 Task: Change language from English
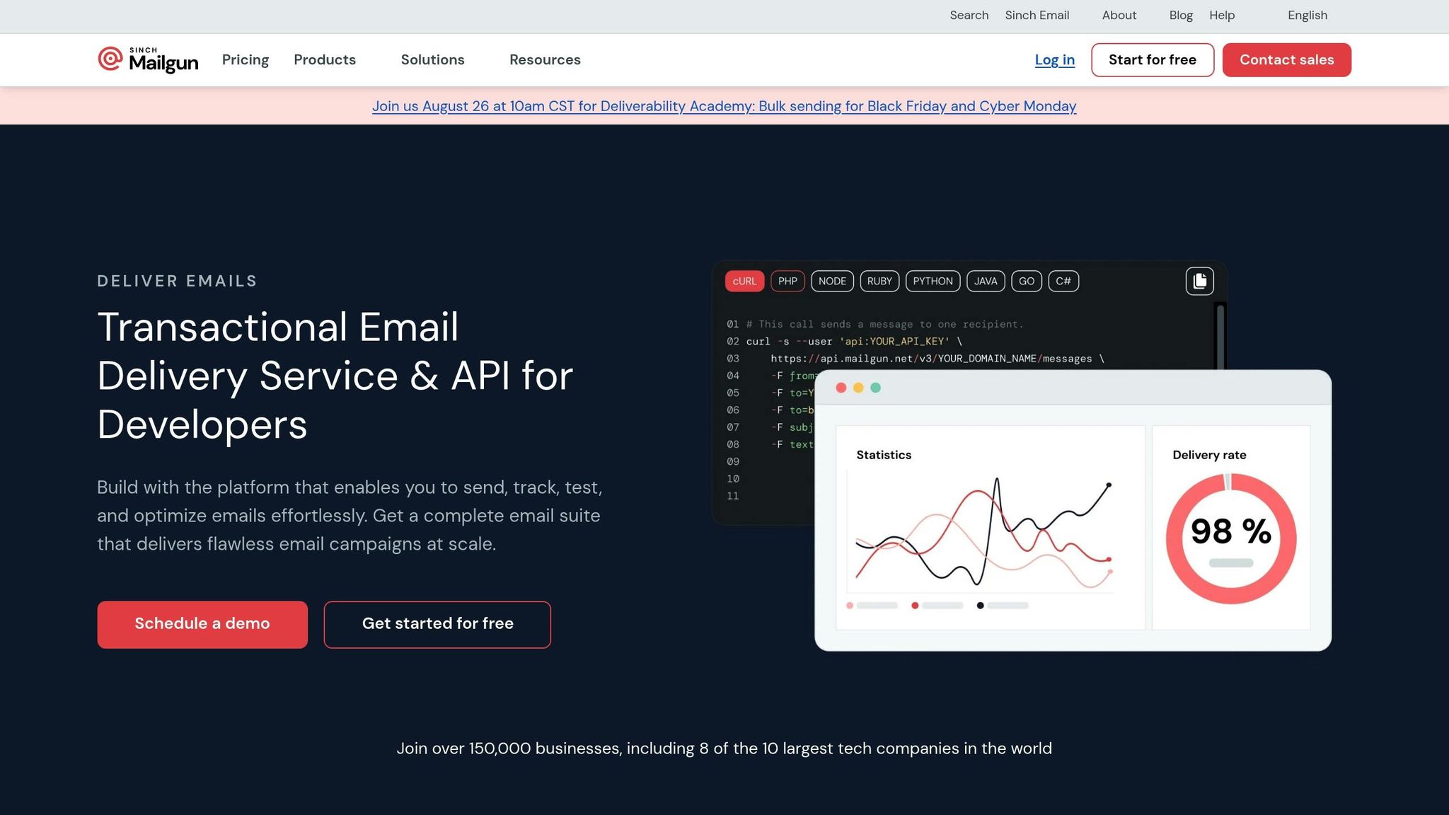pos(1307,16)
